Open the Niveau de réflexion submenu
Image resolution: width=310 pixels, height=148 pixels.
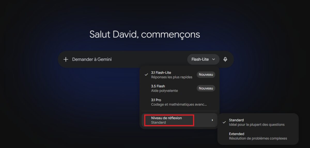tap(180, 120)
